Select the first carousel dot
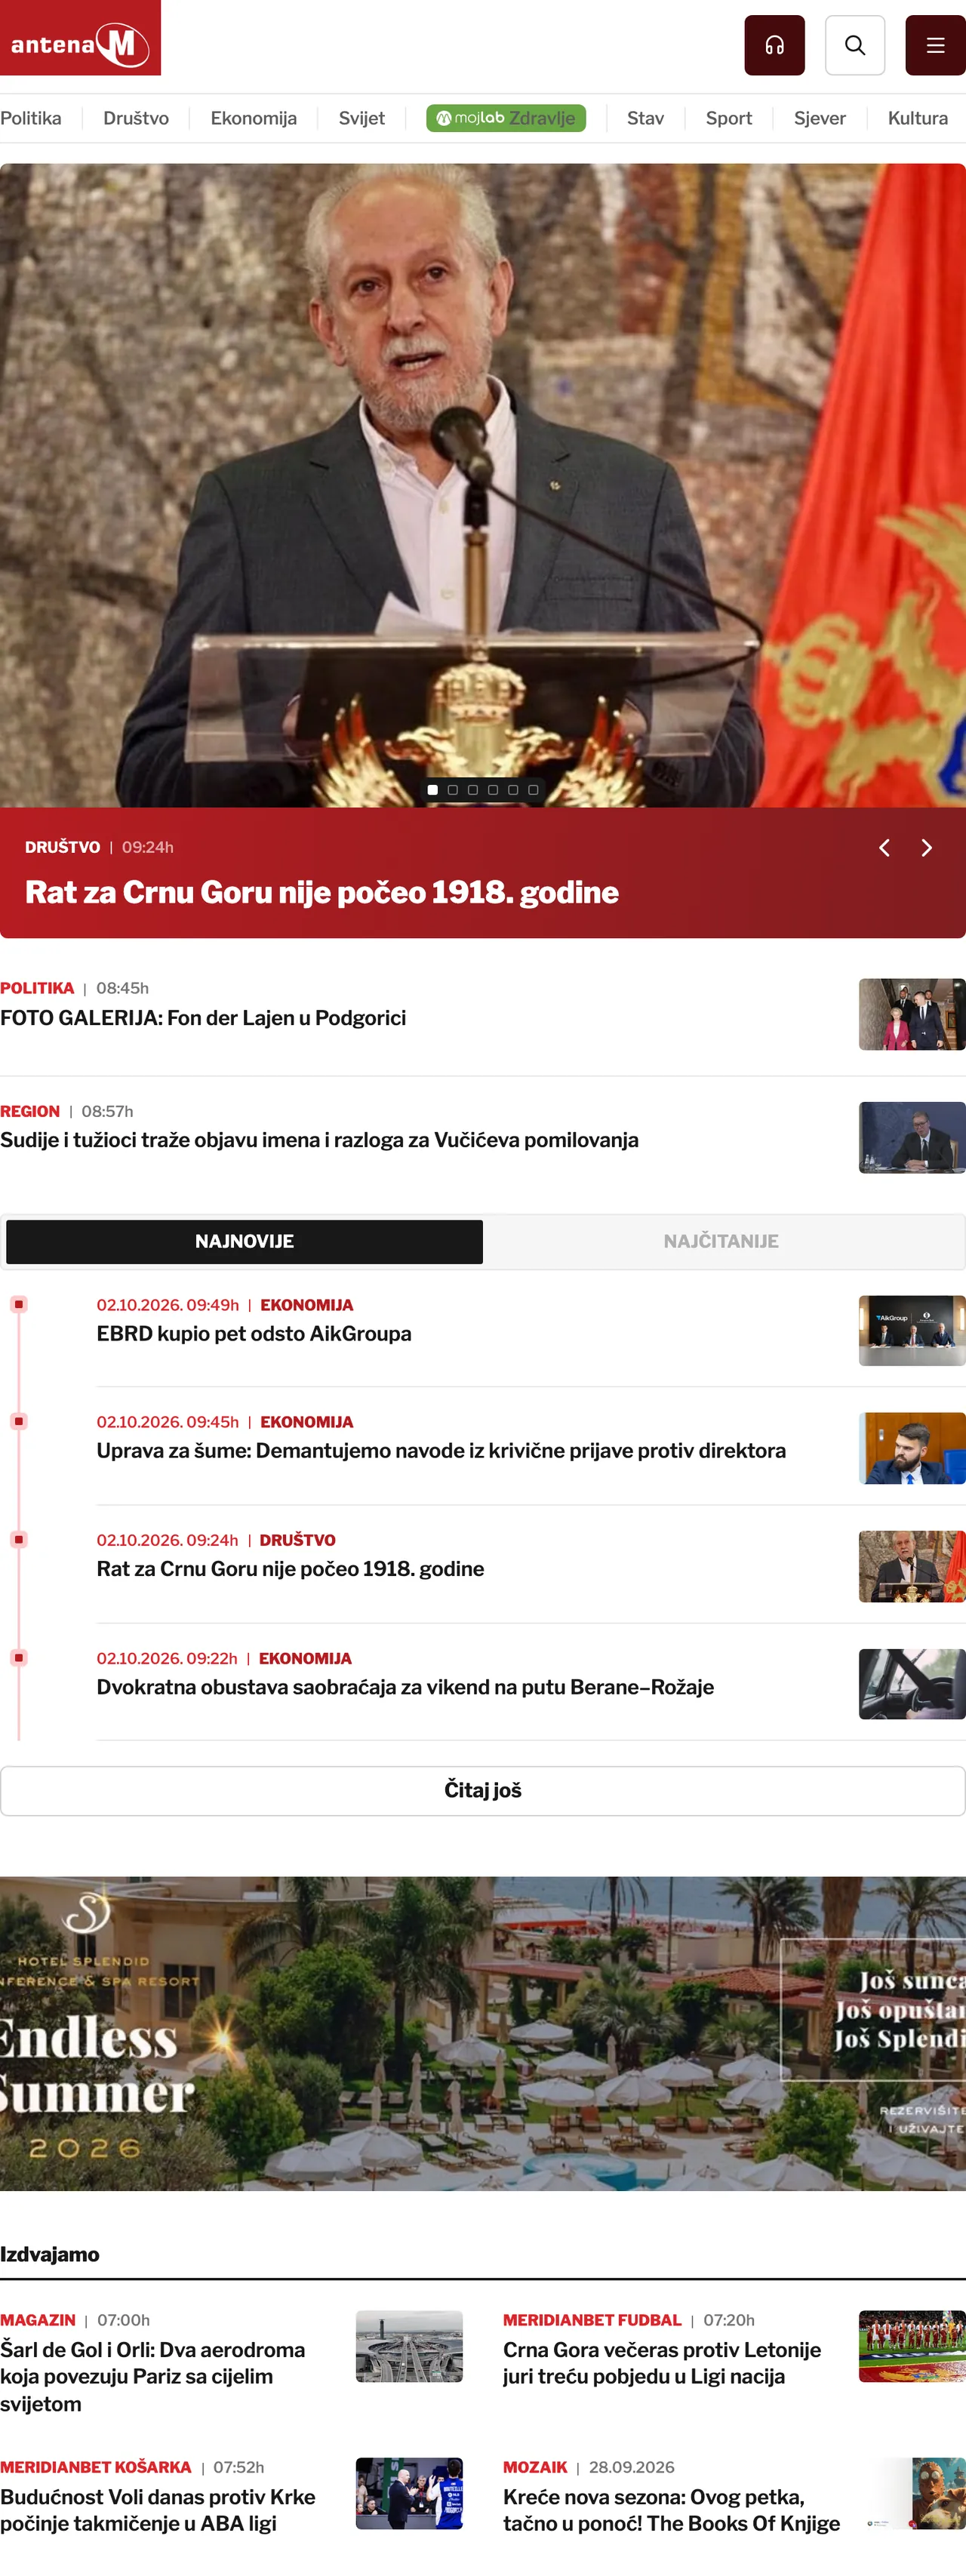This screenshot has height=2576, width=966. [x=432, y=790]
